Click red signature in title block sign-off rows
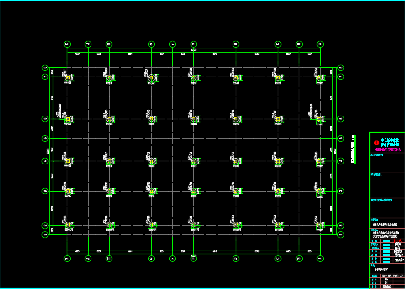 pyautogui.click(x=398, y=241)
